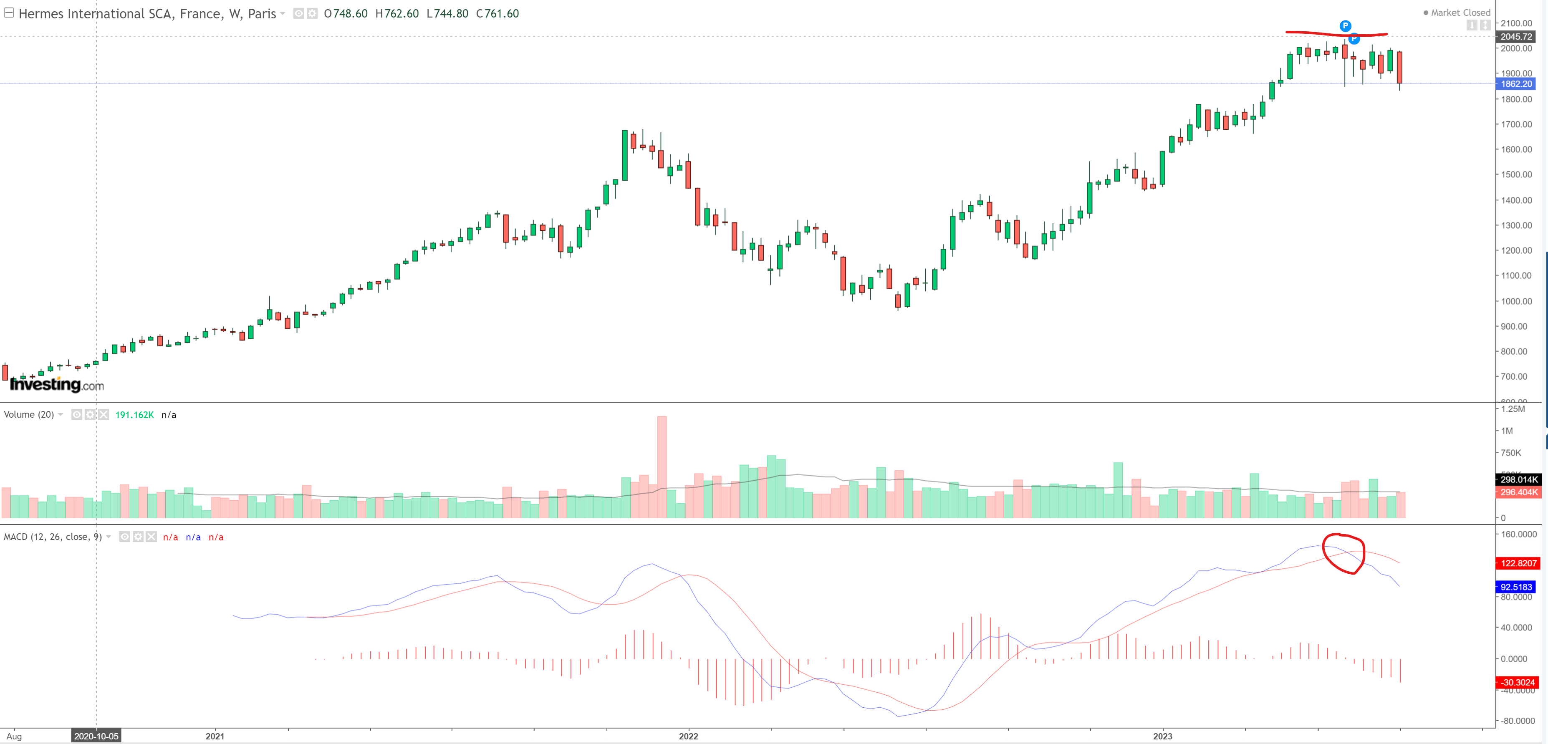Open the Volume (20) indicator dropdown arrow
This screenshot has height=744, width=1548.
[x=61, y=415]
